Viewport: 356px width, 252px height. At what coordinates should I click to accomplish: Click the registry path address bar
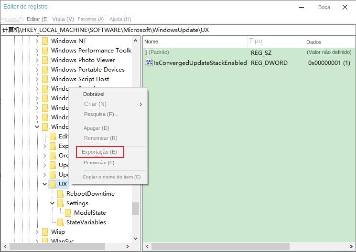click(x=178, y=30)
